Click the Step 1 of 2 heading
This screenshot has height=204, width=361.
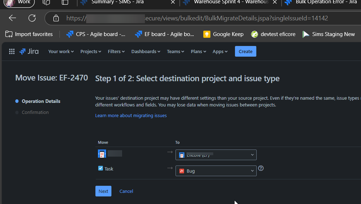click(188, 78)
